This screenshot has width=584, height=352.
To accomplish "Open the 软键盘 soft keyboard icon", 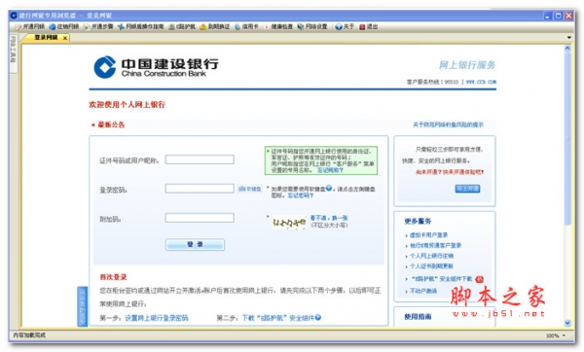I will pos(249,189).
